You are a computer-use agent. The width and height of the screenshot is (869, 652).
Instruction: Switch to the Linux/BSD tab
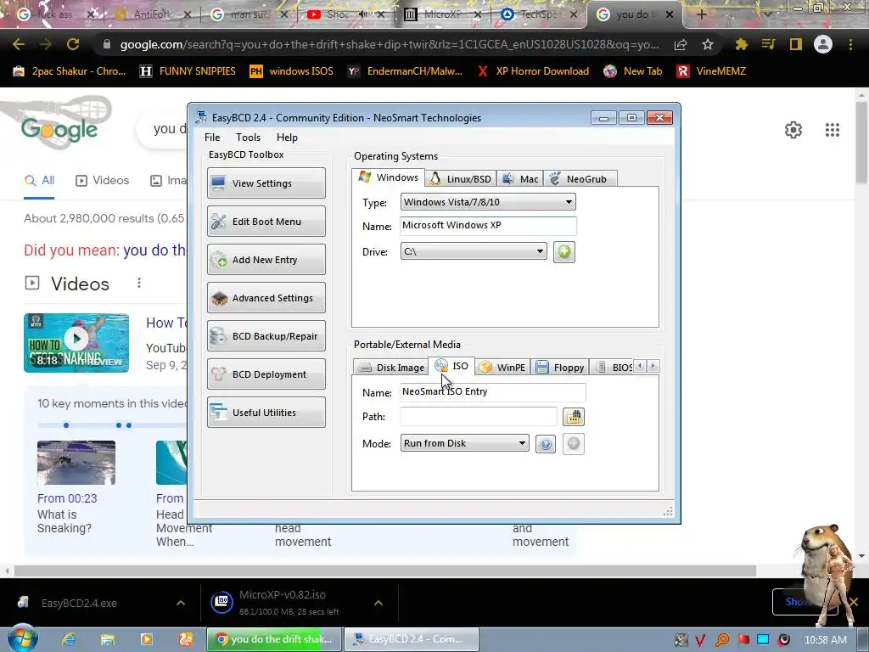461,178
